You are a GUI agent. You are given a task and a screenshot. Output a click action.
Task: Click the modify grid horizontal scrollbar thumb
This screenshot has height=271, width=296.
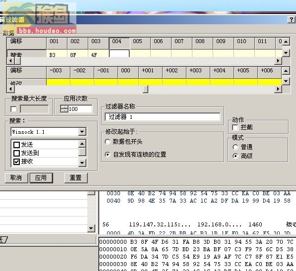(145, 89)
